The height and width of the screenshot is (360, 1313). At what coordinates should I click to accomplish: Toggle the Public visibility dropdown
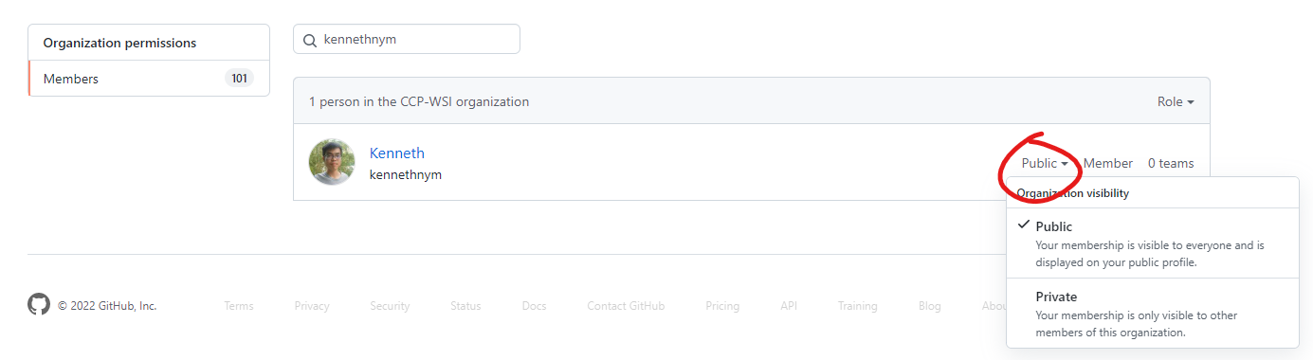coord(1045,163)
